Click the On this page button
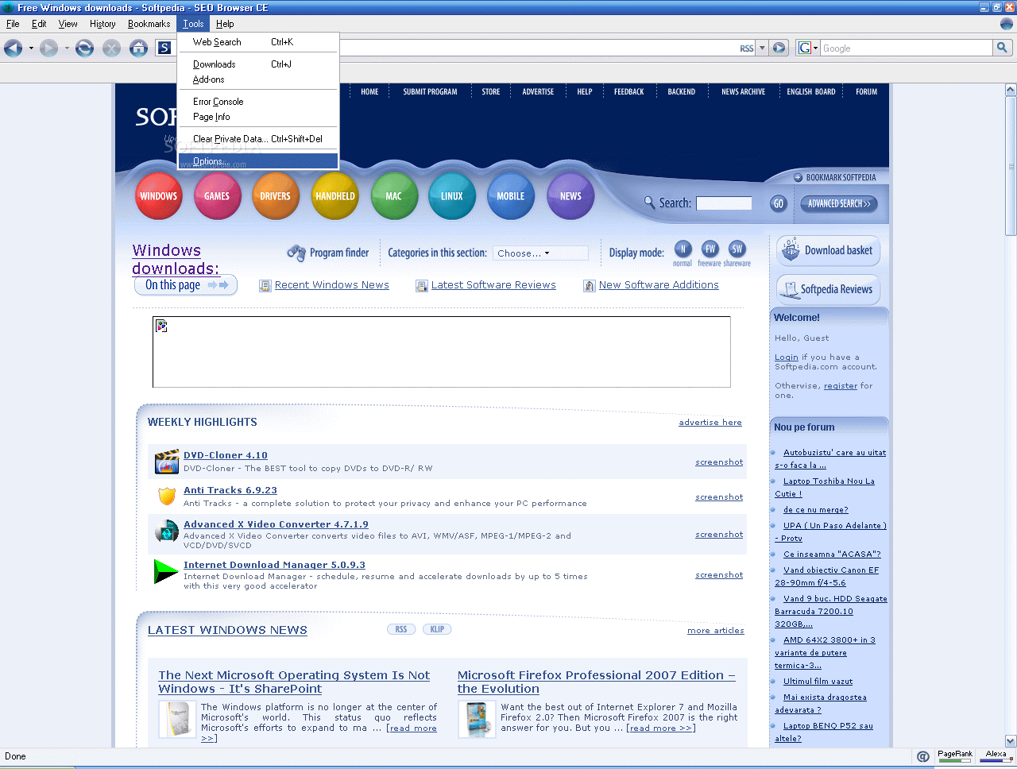Viewport: 1017px width, 769px height. point(186,285)
